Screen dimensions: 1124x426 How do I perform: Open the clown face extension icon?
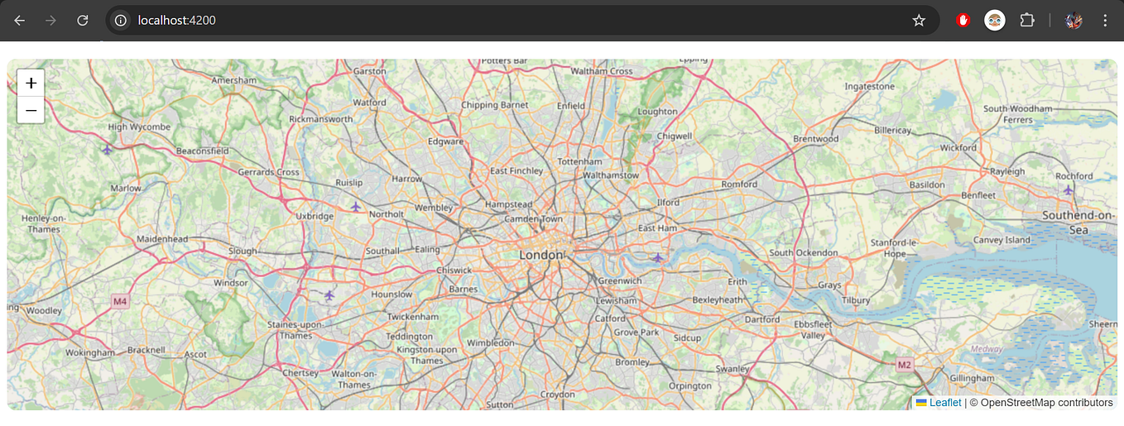[x=994, y=20]
